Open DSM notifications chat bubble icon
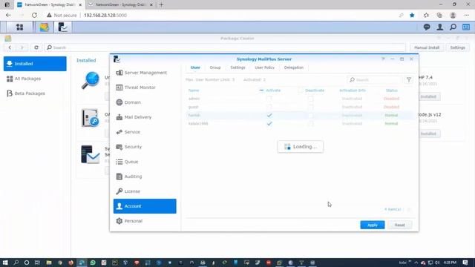475x267 pixels. click(427, 27)
